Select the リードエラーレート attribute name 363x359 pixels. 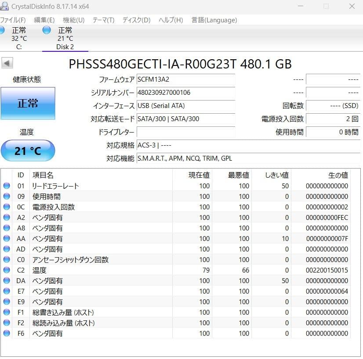click(x=55, y=186)
